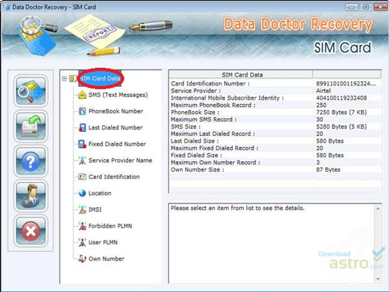
Task: Select SIM Card Data root tree item
Action: coord(100,78)
